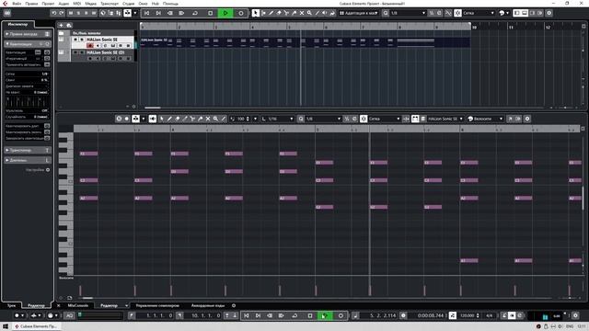
Task: Click the 4/4 time signature field
Action: click(489, 315)
